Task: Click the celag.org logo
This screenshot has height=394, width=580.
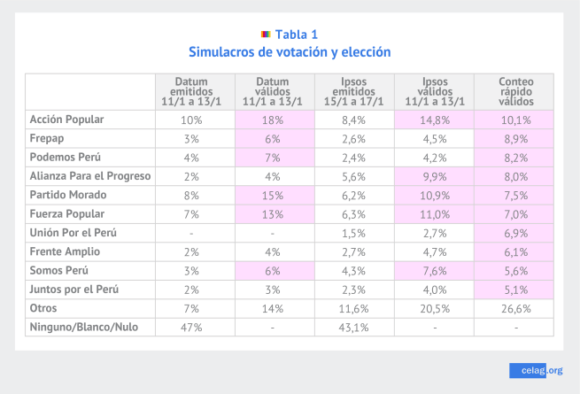Action: point(537,370)
